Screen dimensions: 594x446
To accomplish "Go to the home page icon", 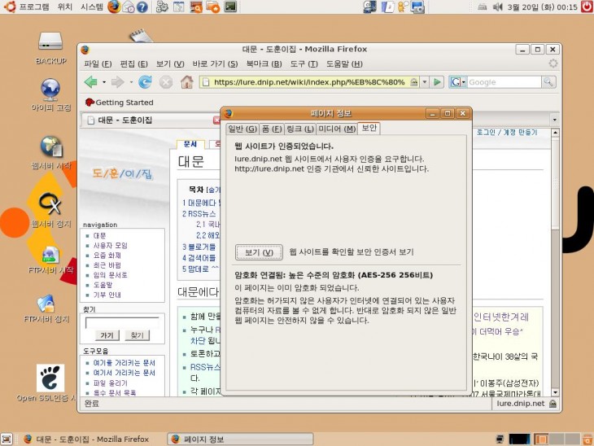I will click(x=186, y=82).
